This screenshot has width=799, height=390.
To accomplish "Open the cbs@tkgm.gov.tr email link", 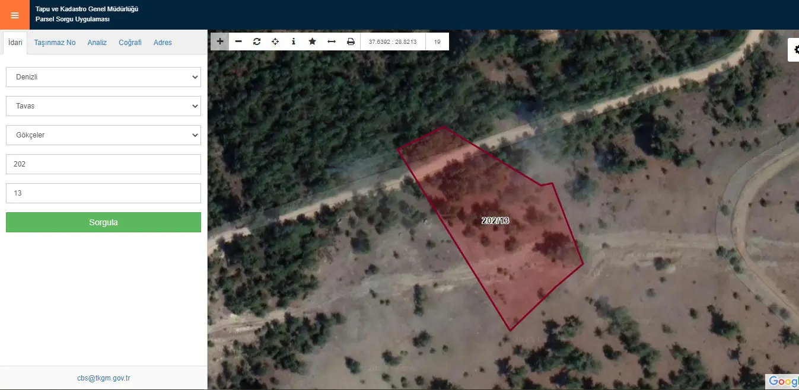I will pyautogui.click(x=103, y=378).
